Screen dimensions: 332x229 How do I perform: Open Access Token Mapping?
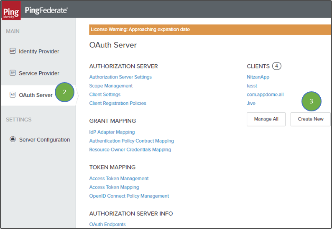tap(114, 187)
